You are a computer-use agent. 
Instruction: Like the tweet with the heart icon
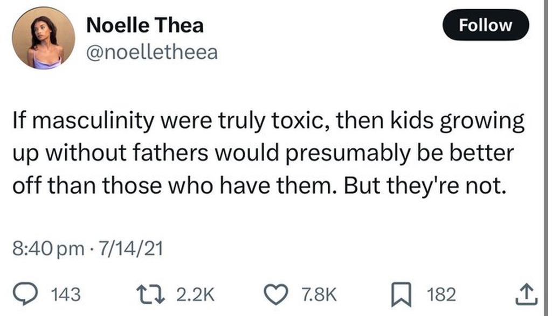click(x=279, y=293)
